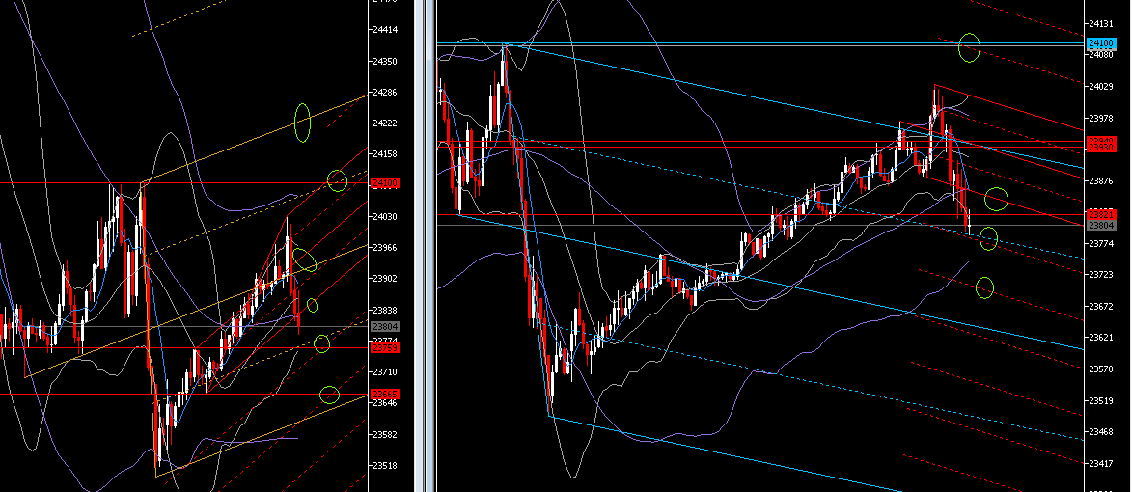Click the 23672 price label, right chart
This screenshot has width=1132, height=492.
[x=1102, y=307]
